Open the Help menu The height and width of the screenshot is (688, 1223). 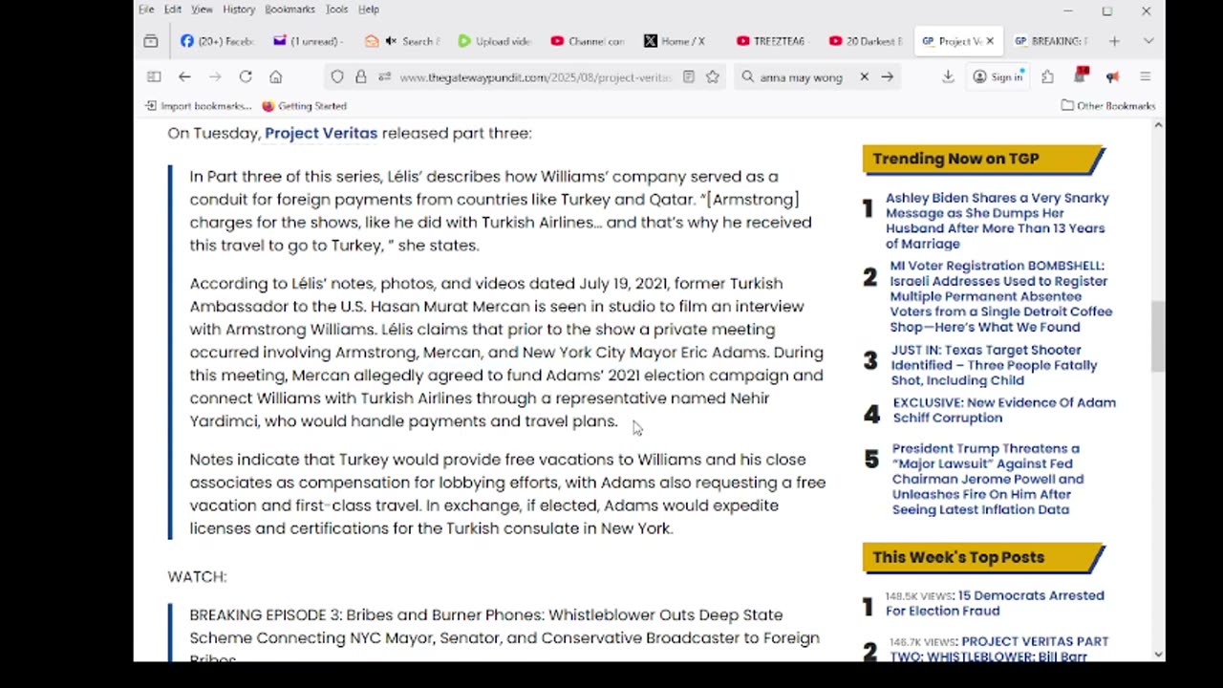pyautogui.click(x=369, y=10)
